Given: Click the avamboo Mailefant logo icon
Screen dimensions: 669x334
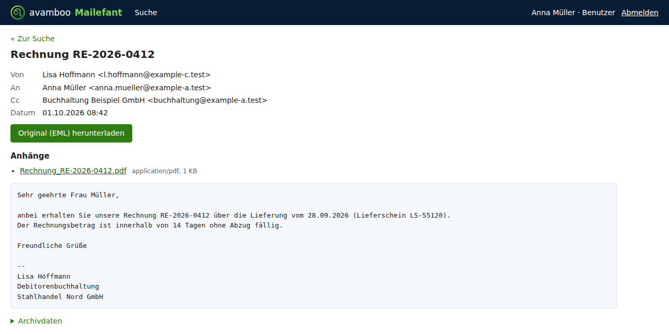Looking at the screenshot, I should [18, 13].
